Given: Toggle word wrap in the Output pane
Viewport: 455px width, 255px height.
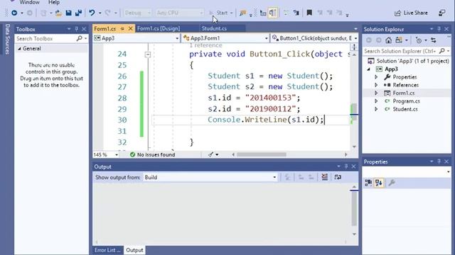Looking at the screenshot, I should (338, 177).
